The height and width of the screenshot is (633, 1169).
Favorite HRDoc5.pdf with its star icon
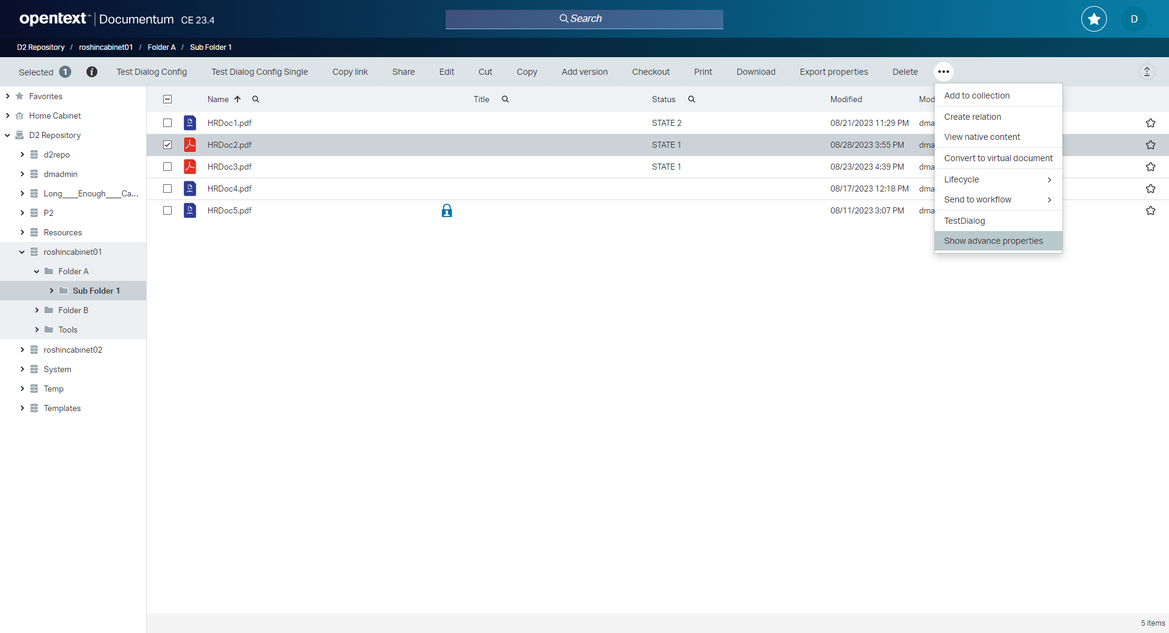tap(1151, 210)
